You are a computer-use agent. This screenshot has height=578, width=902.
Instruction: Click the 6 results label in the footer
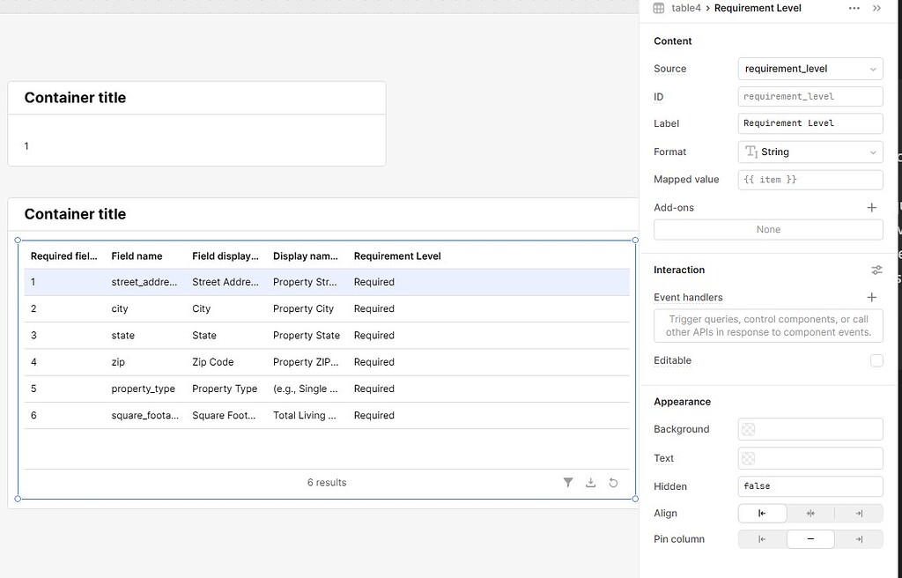coord(327,482)
